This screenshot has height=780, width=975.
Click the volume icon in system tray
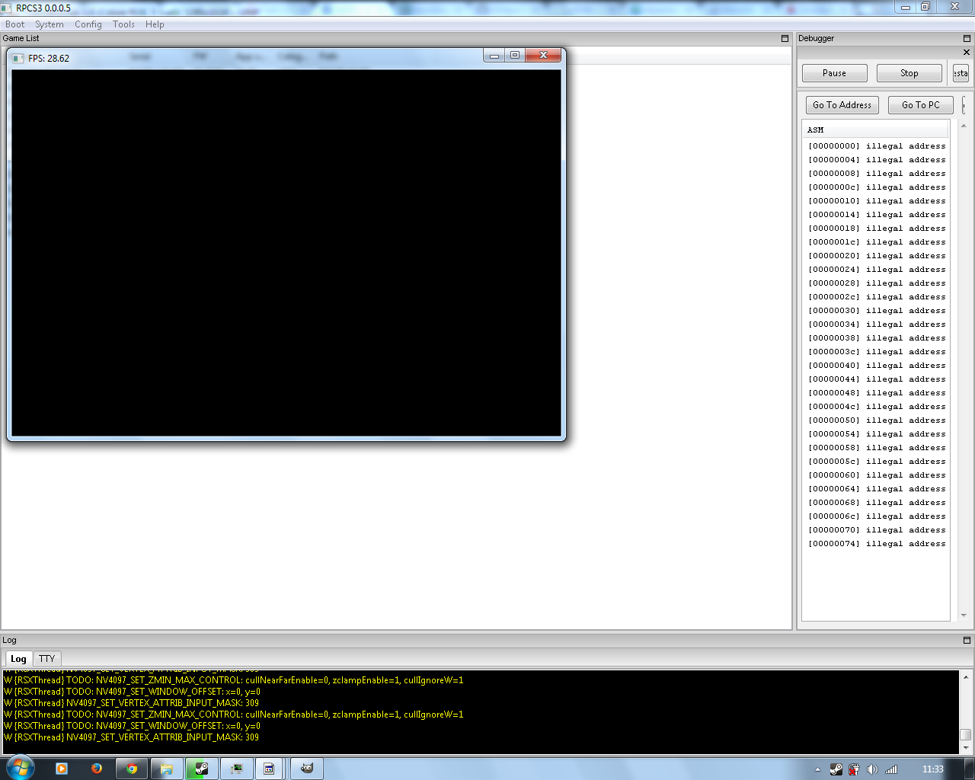[872, 769]
